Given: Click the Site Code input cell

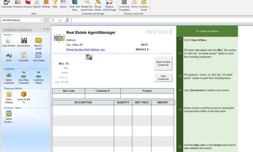Looking at the screenshot, I should coord(69,96).
